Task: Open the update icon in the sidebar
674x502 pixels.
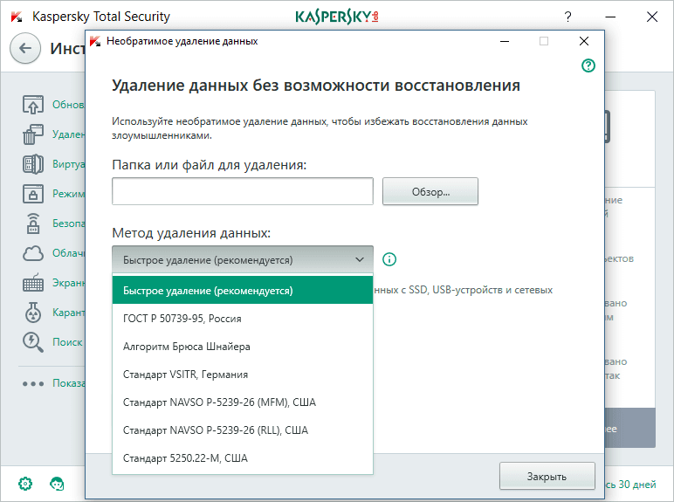Action: pos(33,105)
